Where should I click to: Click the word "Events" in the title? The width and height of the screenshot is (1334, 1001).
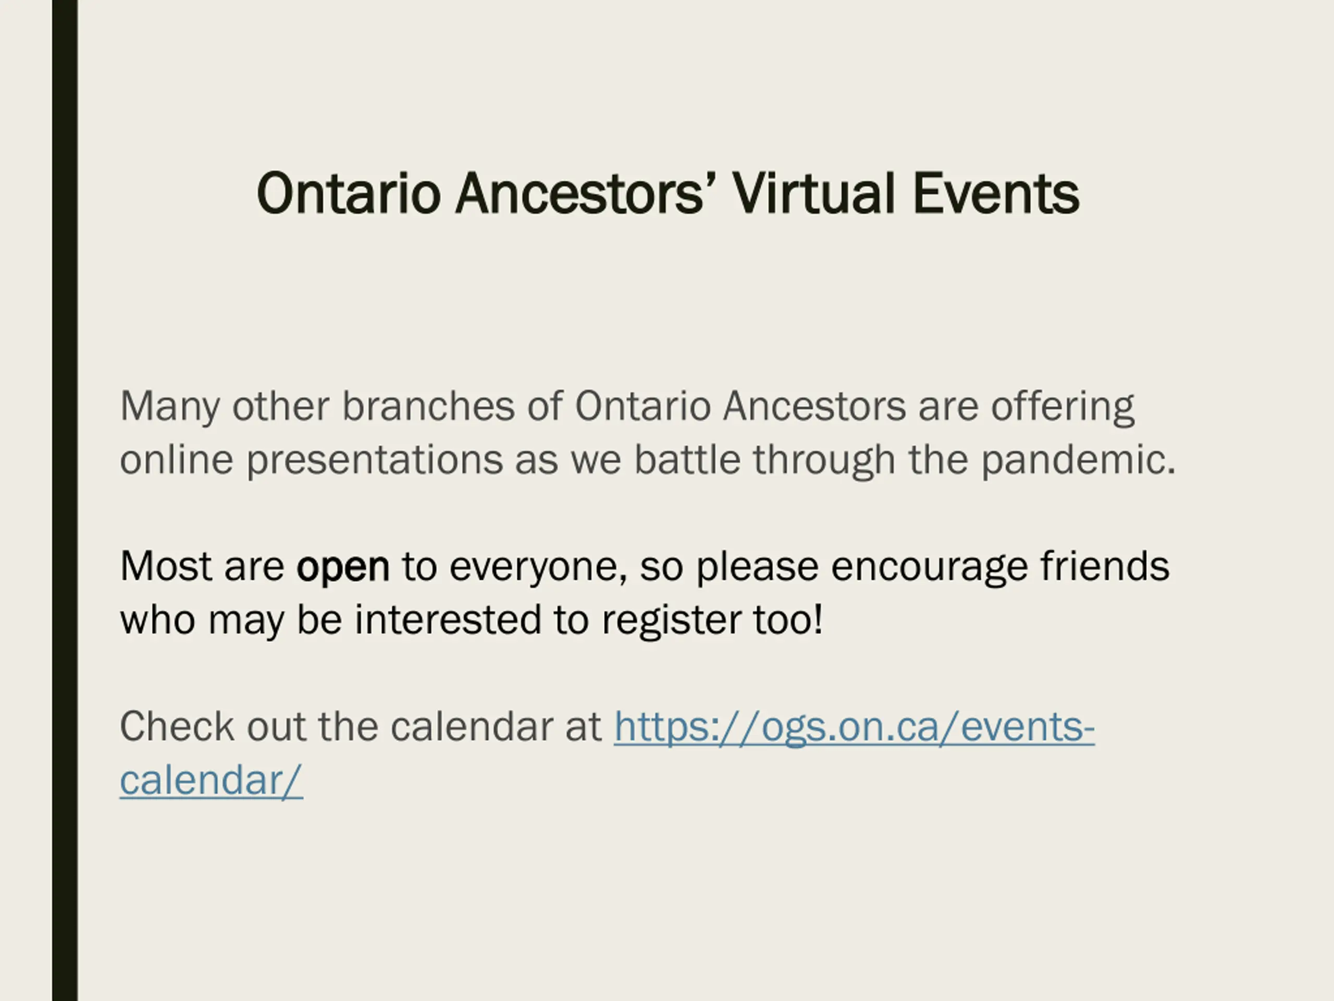[x=996, y=193]
